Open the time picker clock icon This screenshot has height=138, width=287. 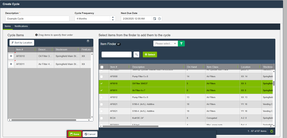coord(159,19)
